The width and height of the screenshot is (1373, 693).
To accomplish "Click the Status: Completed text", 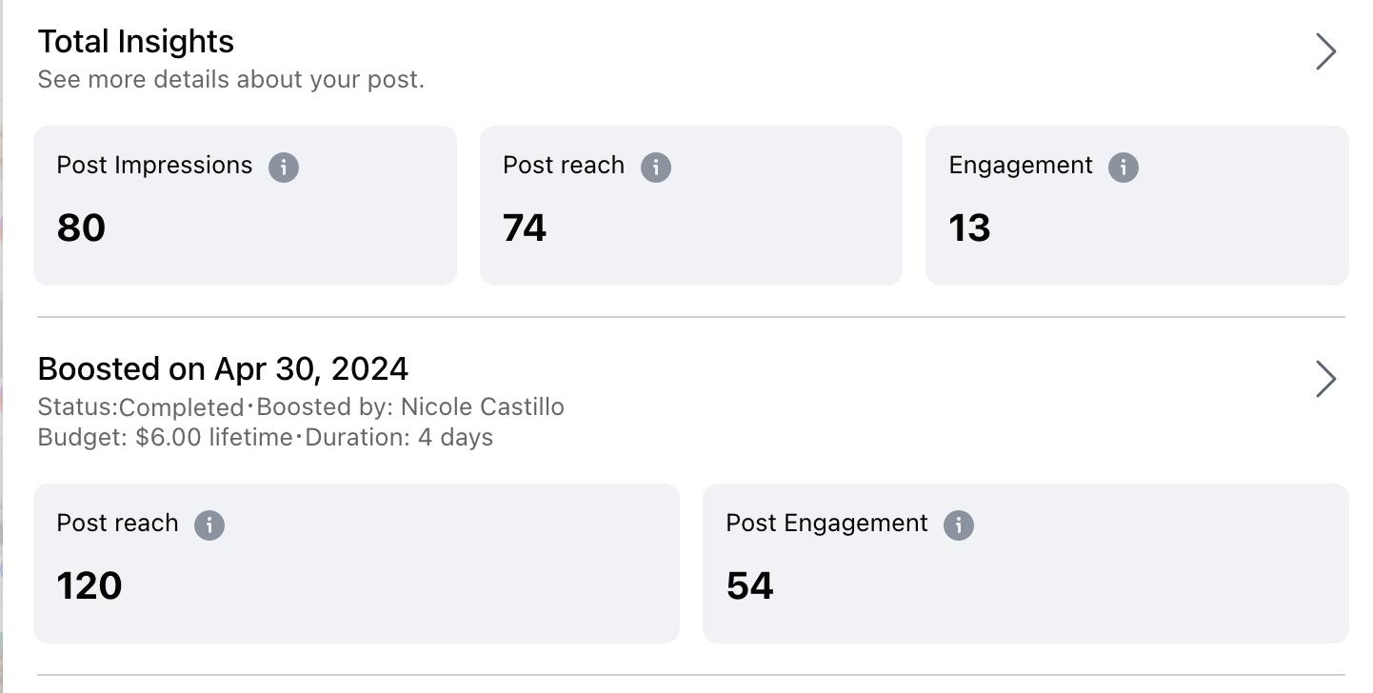I will (141, 407).
